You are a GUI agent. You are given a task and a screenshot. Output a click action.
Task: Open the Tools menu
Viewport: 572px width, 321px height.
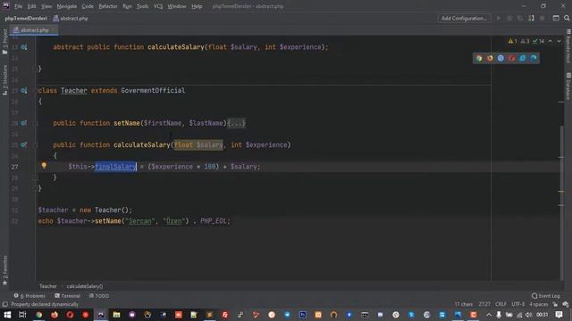coord(142,6)
